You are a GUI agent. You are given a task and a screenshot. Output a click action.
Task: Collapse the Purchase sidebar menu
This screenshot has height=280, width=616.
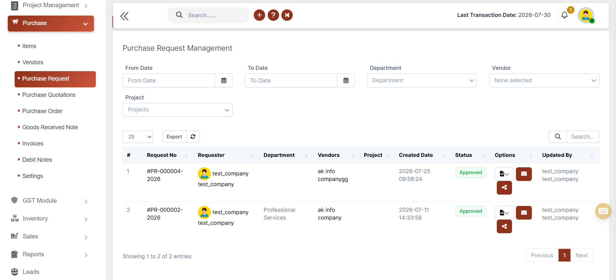tap(51, 23)
